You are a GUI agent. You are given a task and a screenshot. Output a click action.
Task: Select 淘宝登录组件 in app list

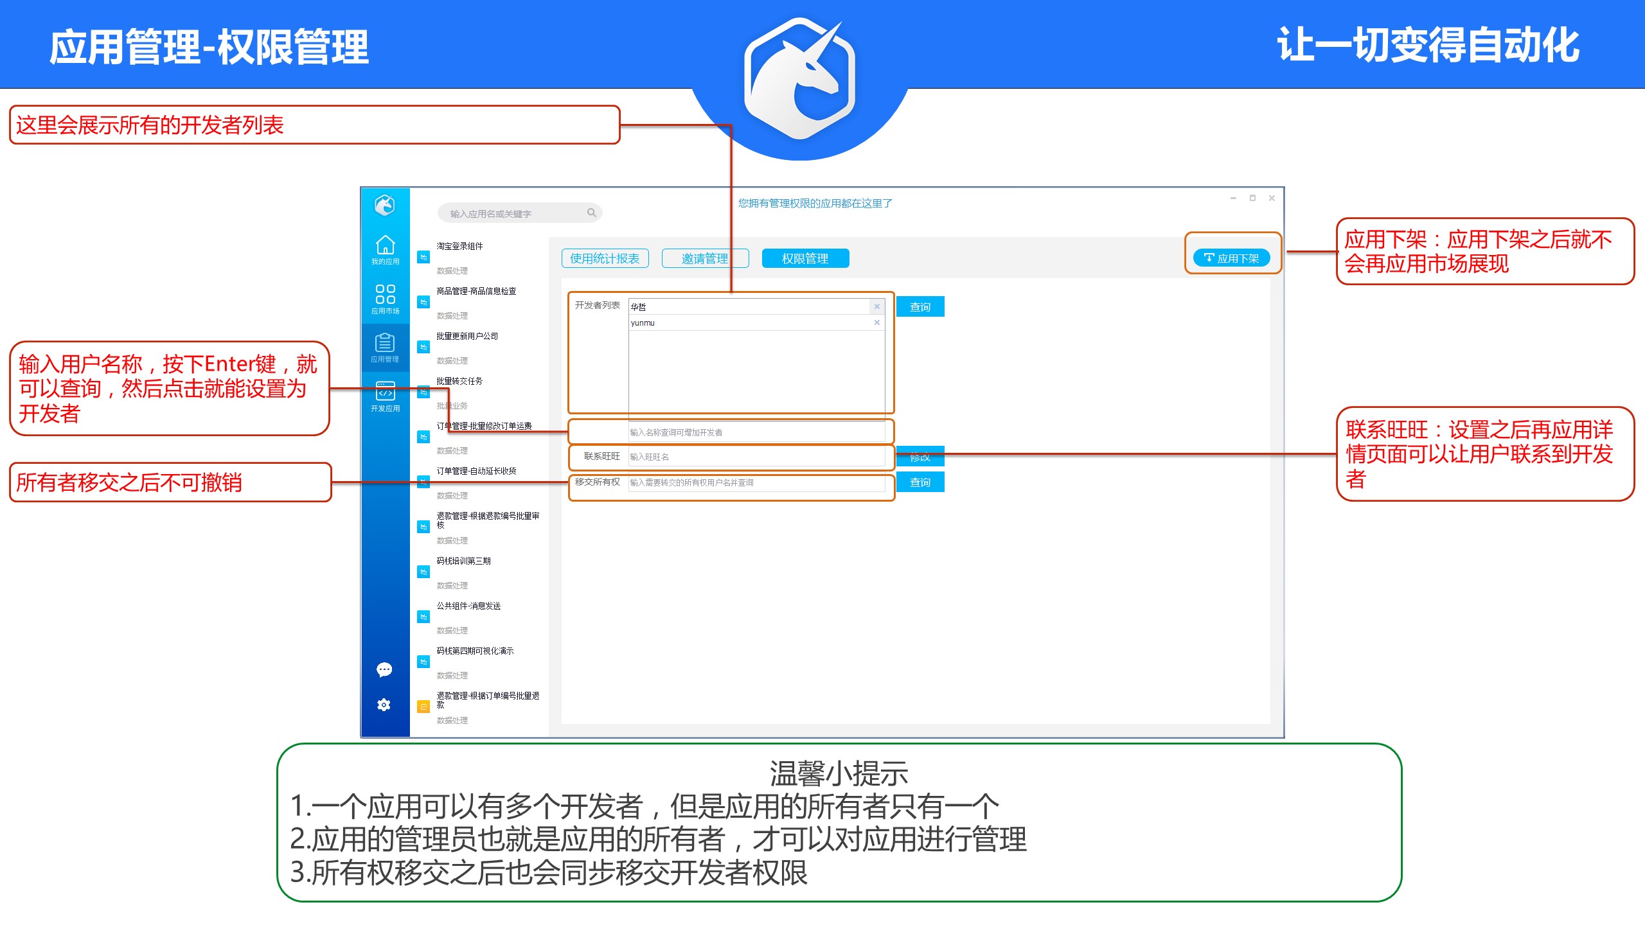[460, 246]
